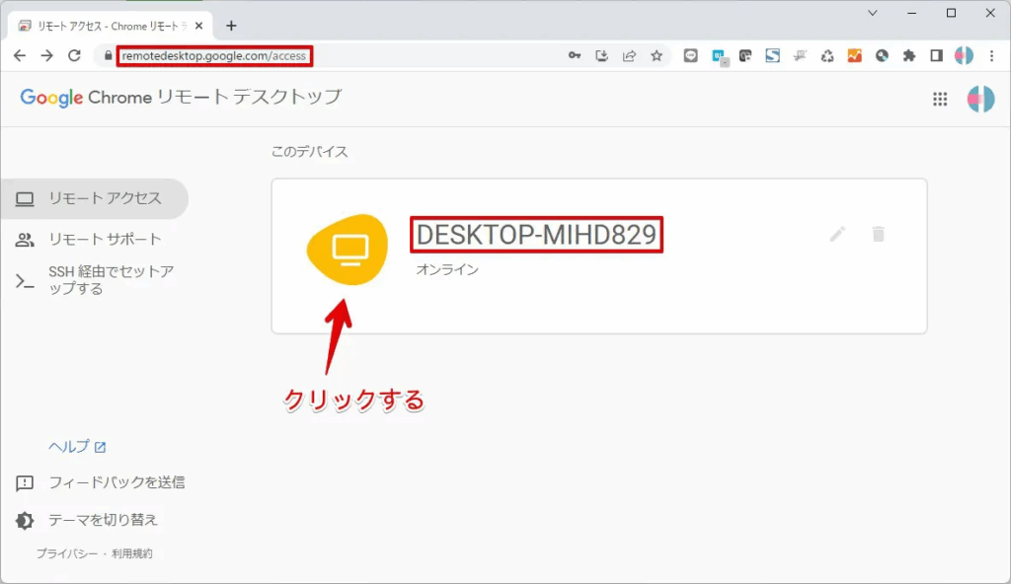Image resolution: width=1011 pixels, height=584 pixels.
Task: Click the password key icon in address bar
Action: click(x=575, y=56)
